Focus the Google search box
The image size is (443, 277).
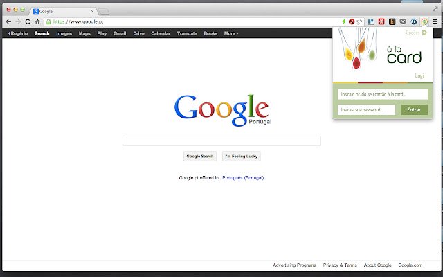[221, 141]
